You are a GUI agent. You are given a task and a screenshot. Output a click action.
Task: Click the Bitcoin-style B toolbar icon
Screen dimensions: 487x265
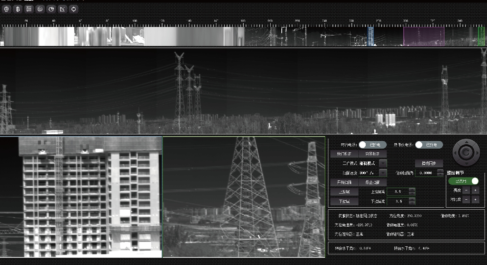tap(17, 9)
